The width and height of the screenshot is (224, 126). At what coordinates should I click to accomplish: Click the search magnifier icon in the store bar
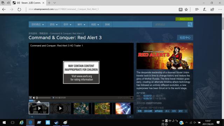(x=190, y=24)
